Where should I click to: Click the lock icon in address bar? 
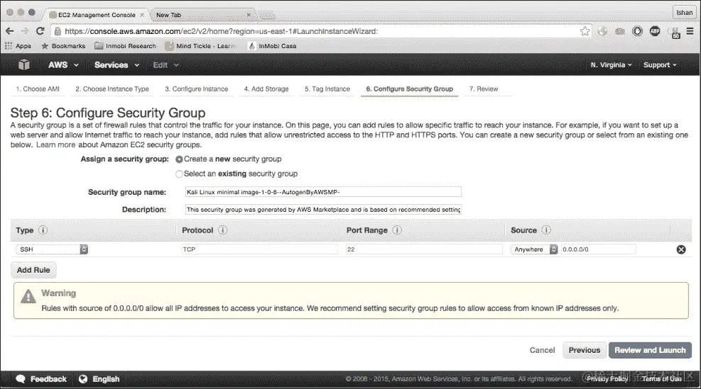point(58,31)
